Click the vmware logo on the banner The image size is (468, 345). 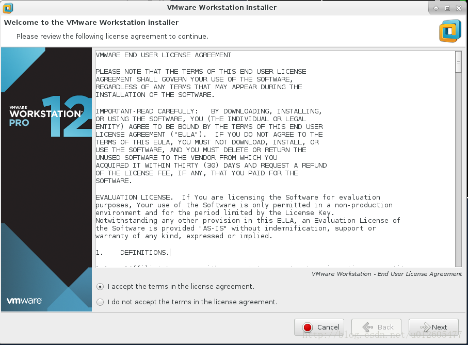pos(24,301)
